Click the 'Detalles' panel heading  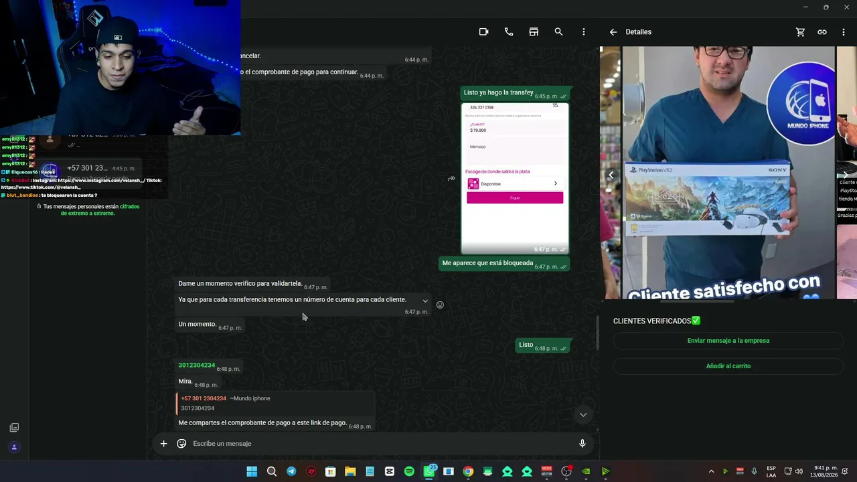coord(638,32)
